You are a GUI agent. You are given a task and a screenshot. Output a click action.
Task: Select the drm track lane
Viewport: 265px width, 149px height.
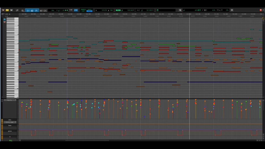pyautogui.click(x=10, y=120)
